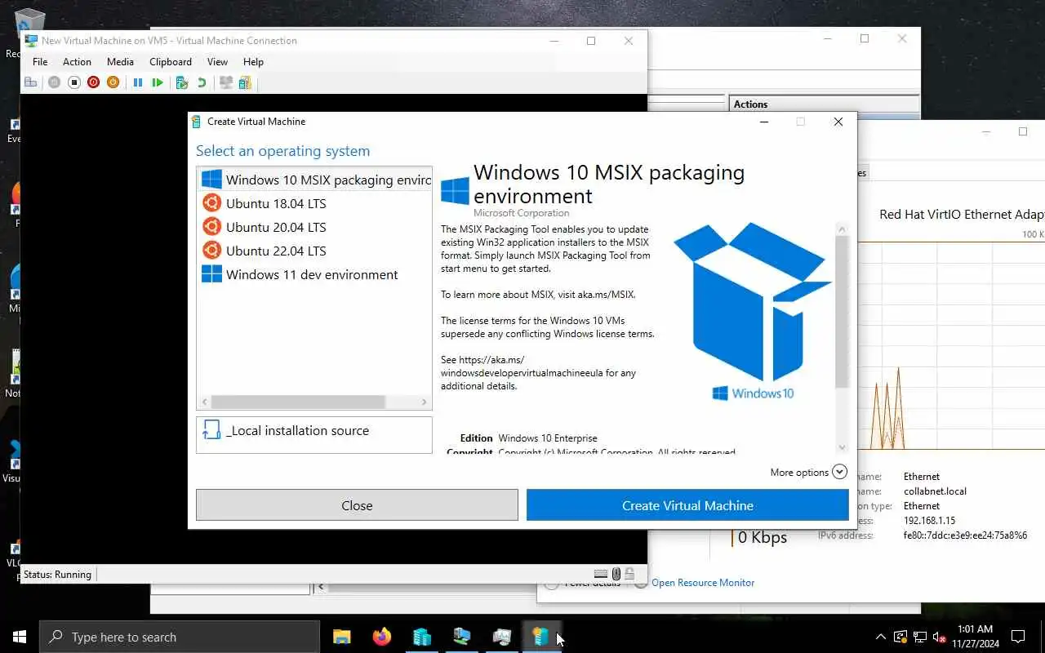Click the red Shut Down toolbar icon
Viewport: 1045px width, 653px height.
[x=93, y=82]
